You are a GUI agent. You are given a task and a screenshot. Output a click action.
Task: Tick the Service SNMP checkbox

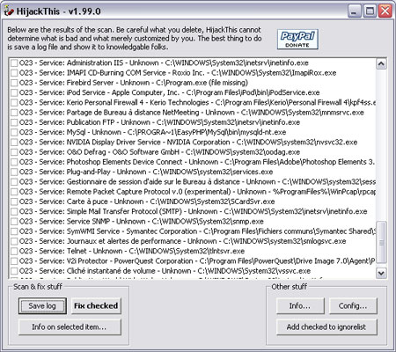click(x=14, y=222)
